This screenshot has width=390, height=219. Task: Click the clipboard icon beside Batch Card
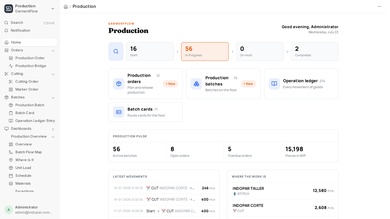(x=11, y=113)
